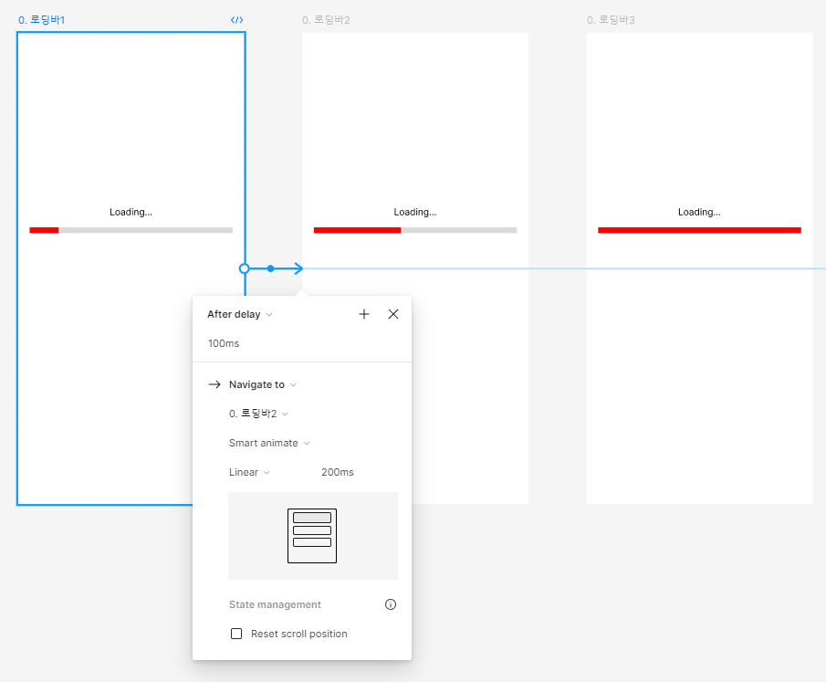Open the Smart animate transition dropdown
The height and width of the screenshot is (682, 826).
click(269, 443)
